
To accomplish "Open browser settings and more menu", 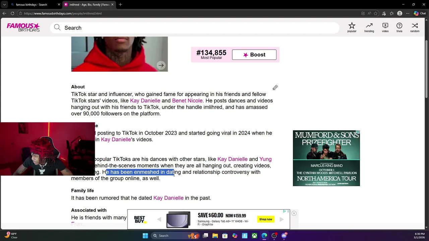I will tap(408, 13).
